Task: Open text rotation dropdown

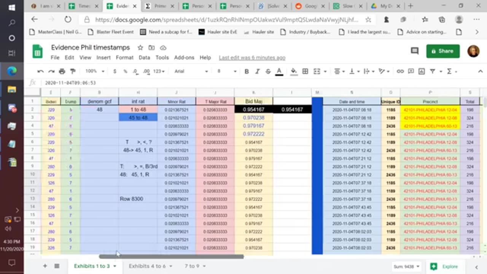Action: pos(384,71)
